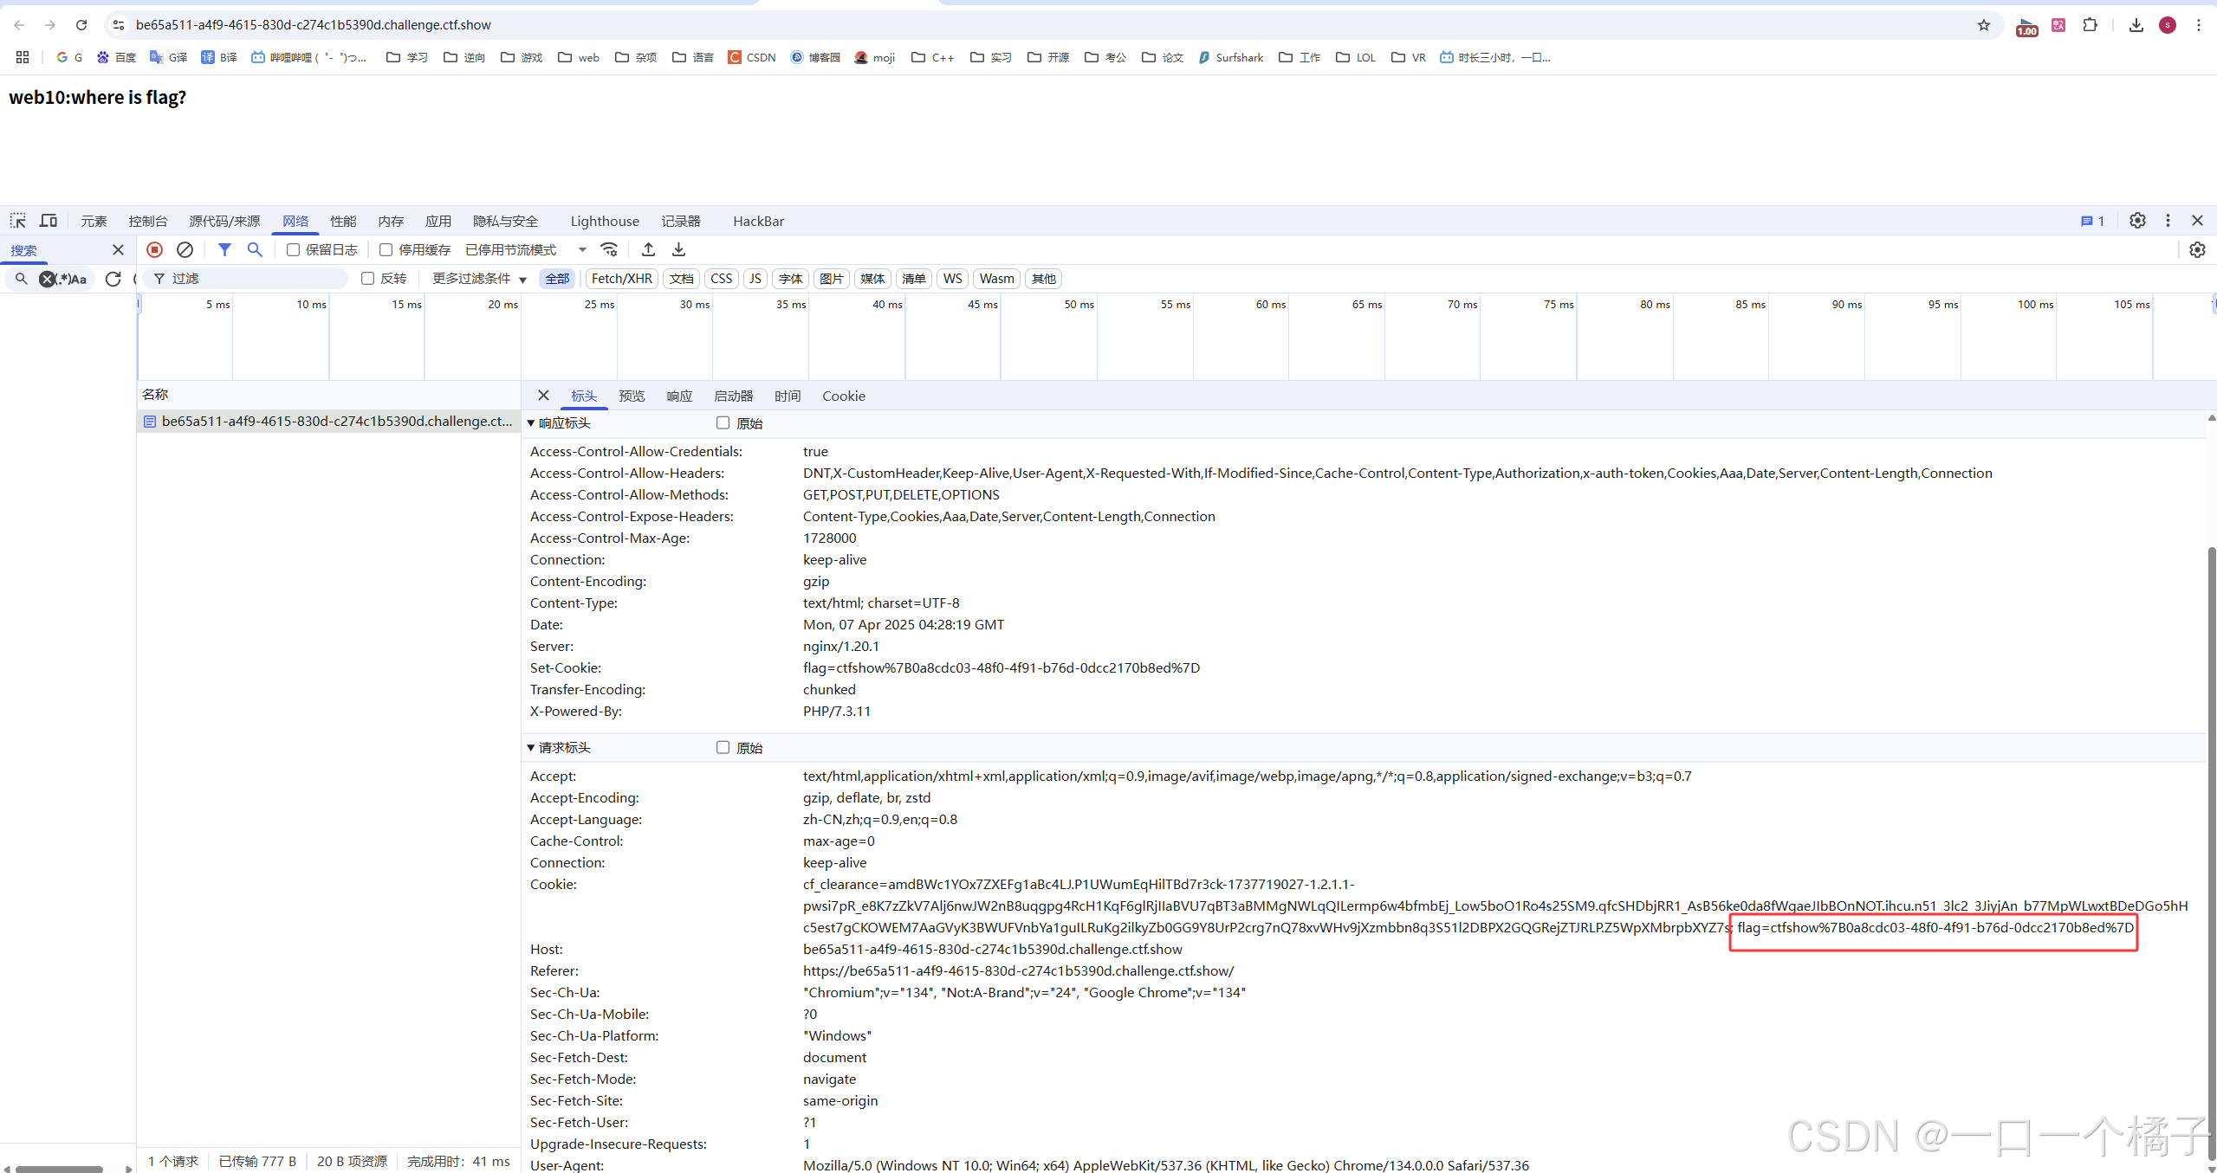Open DevTools settings gear
This screenshot has height=1173, width=2217.
point(2137,221)
